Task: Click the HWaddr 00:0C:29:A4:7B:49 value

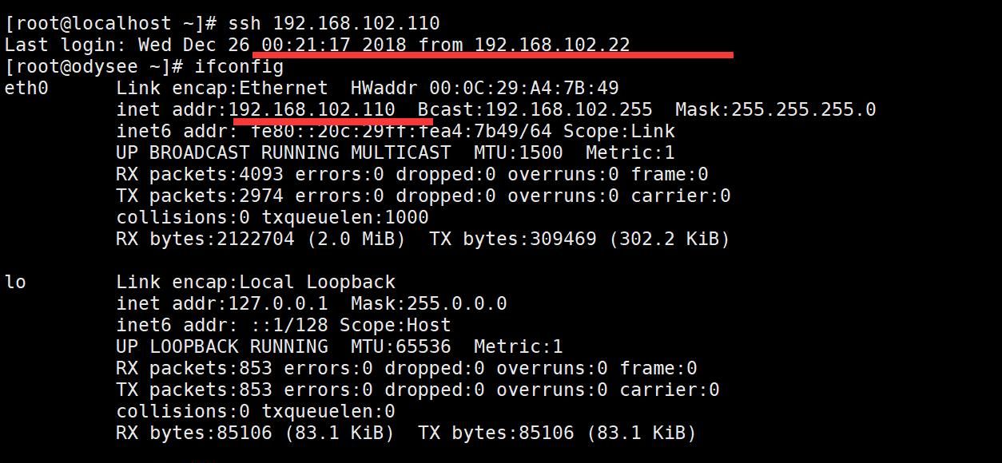Action: coord(523,88)
